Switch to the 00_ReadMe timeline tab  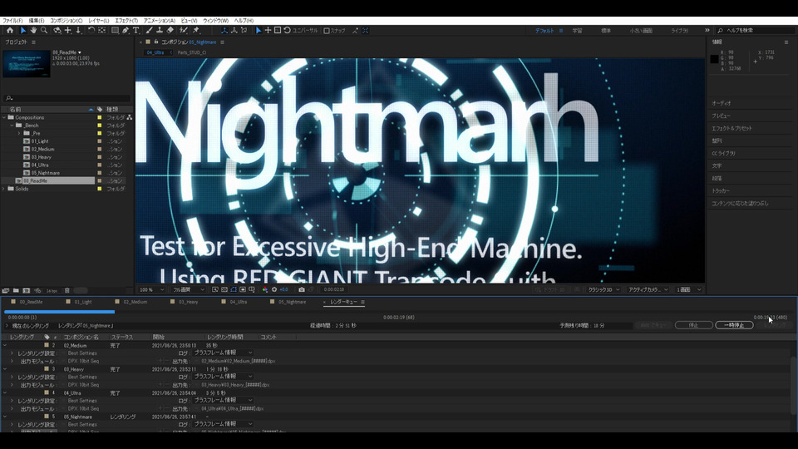point(31,302)
